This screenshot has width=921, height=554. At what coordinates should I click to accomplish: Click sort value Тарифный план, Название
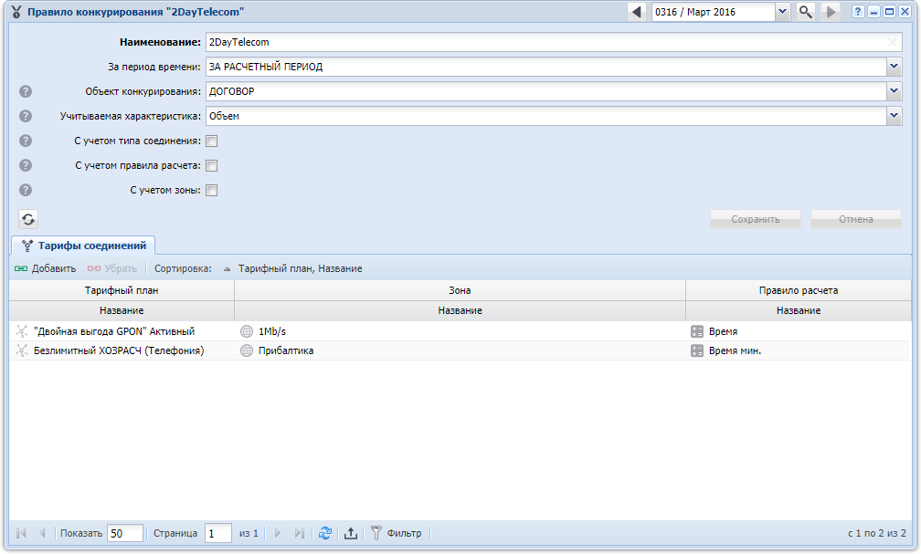click(300, 268)
